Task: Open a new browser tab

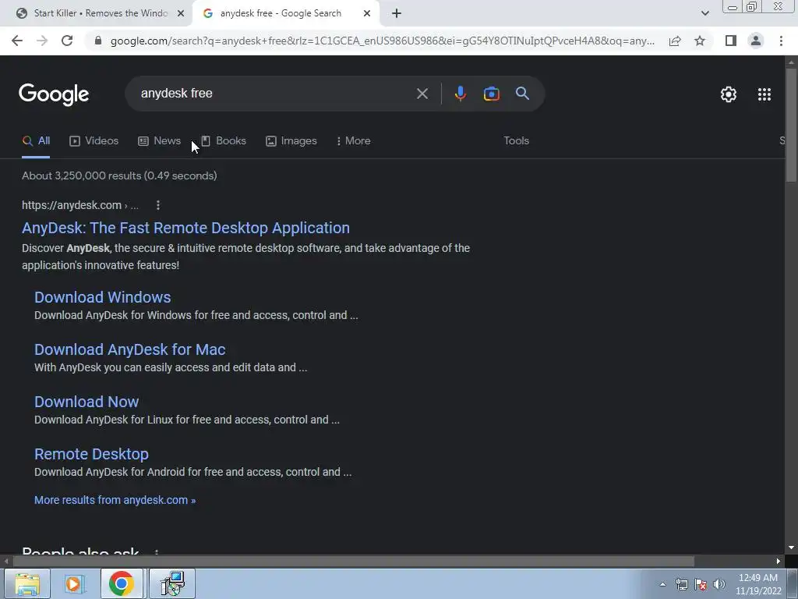Action: (397, 13)
